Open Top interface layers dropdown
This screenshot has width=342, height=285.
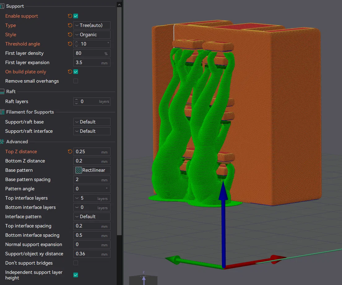(92, 198)
